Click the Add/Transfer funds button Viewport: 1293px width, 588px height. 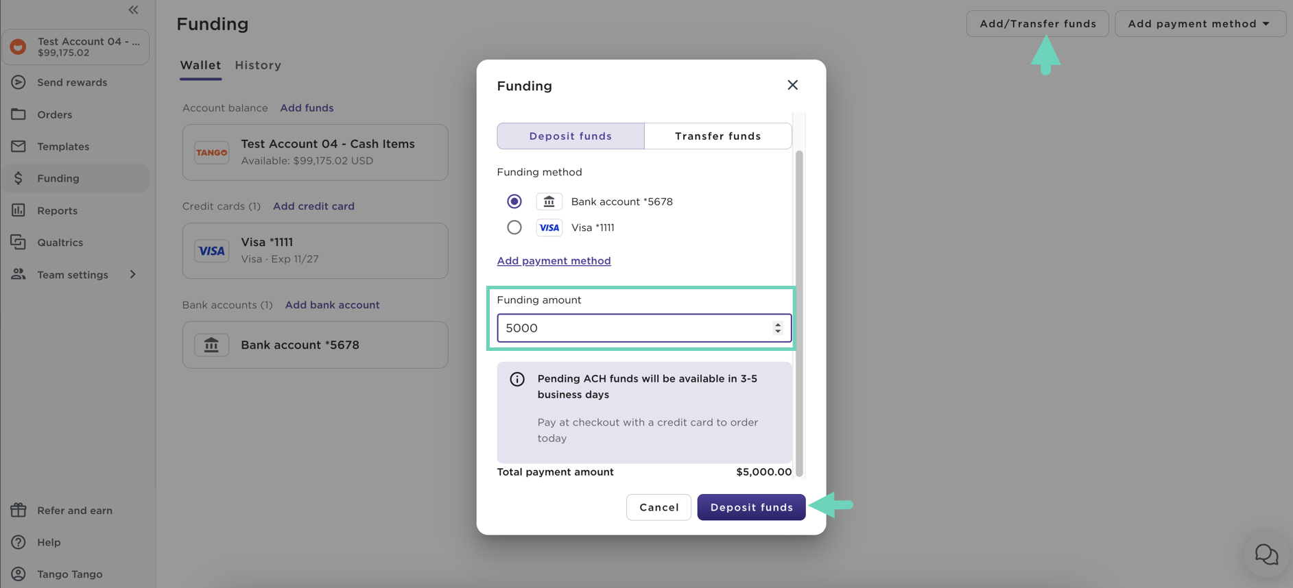point(1038,23)
